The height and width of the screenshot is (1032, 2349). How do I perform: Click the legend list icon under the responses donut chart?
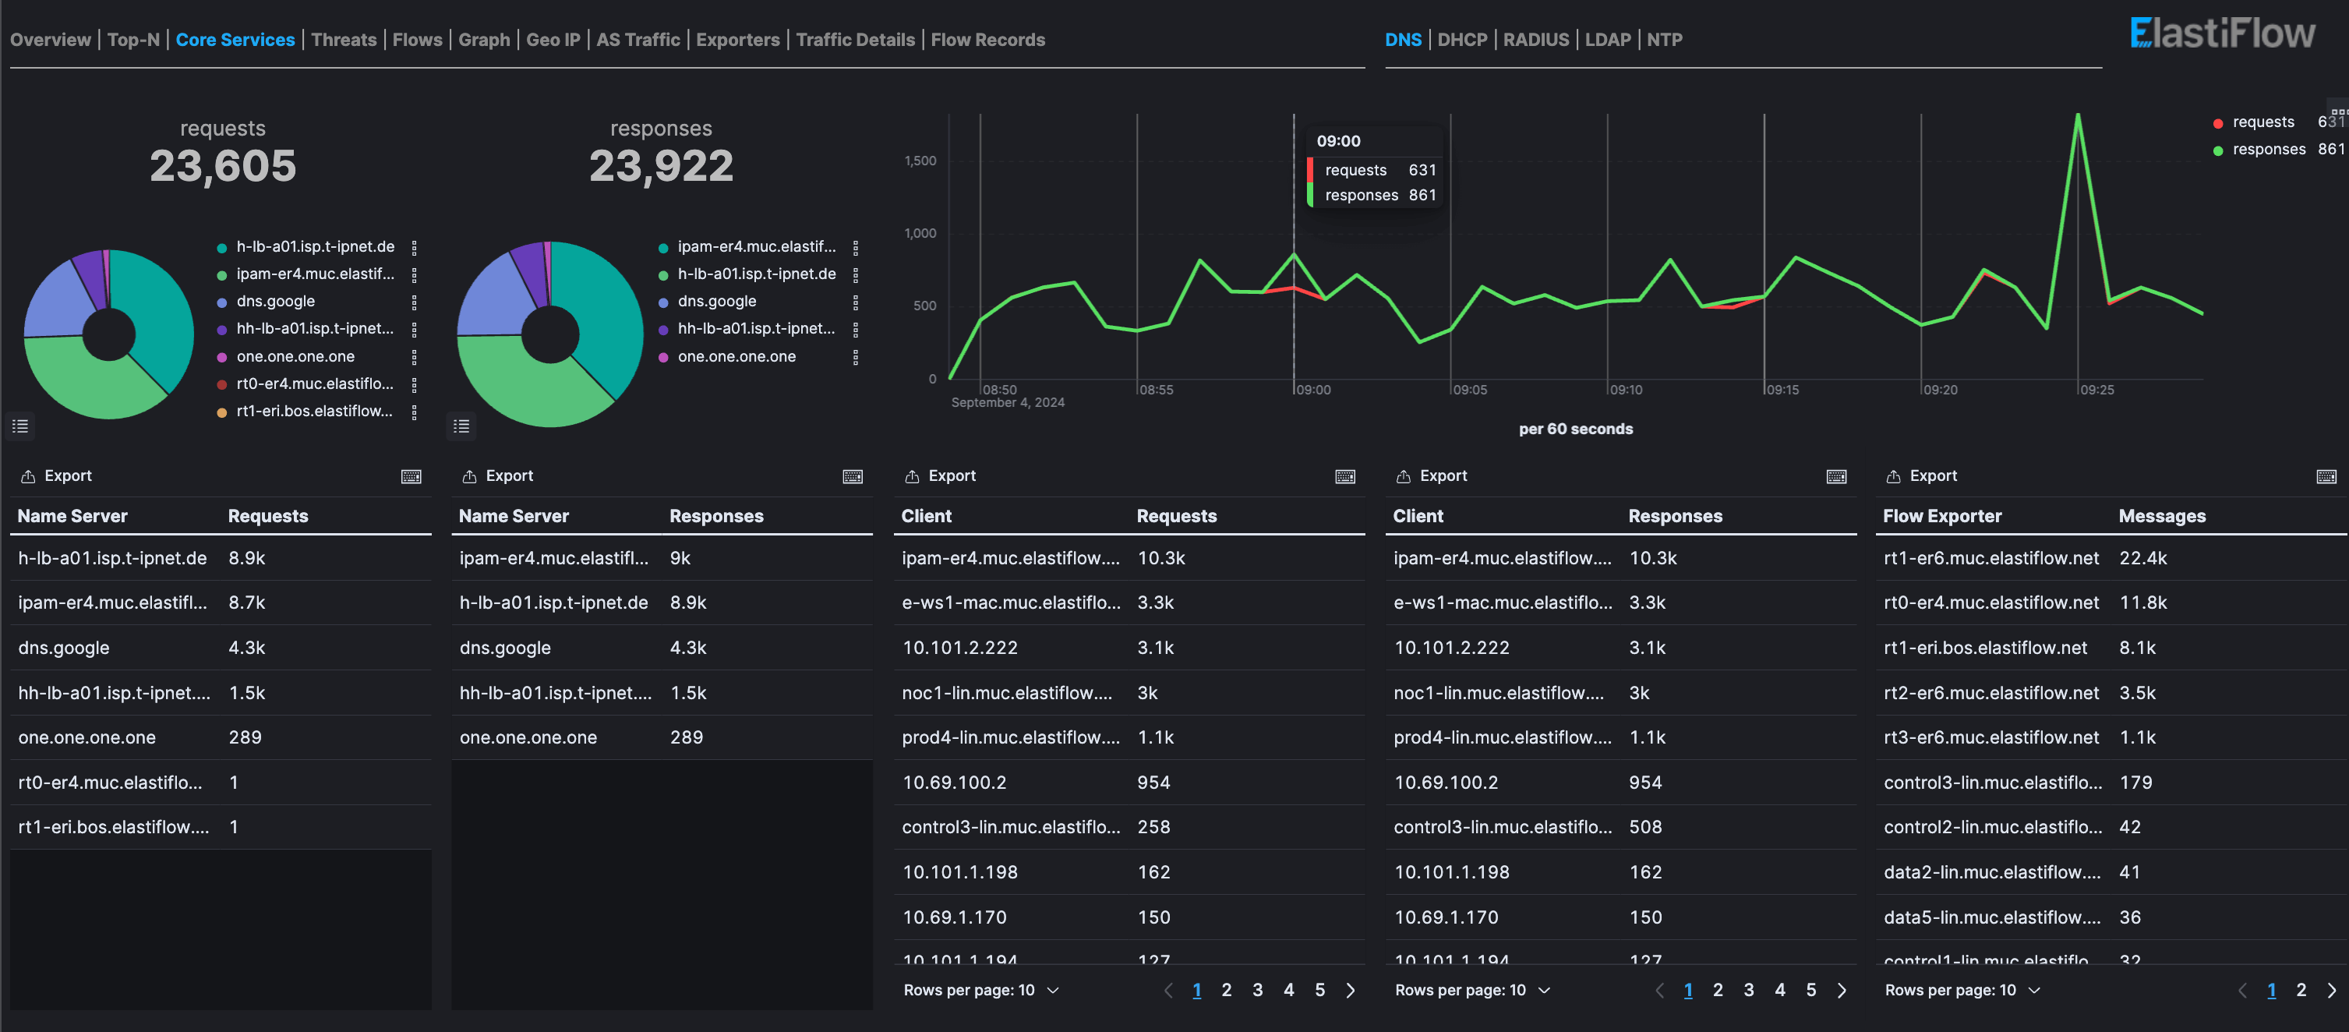pos(461,426)
